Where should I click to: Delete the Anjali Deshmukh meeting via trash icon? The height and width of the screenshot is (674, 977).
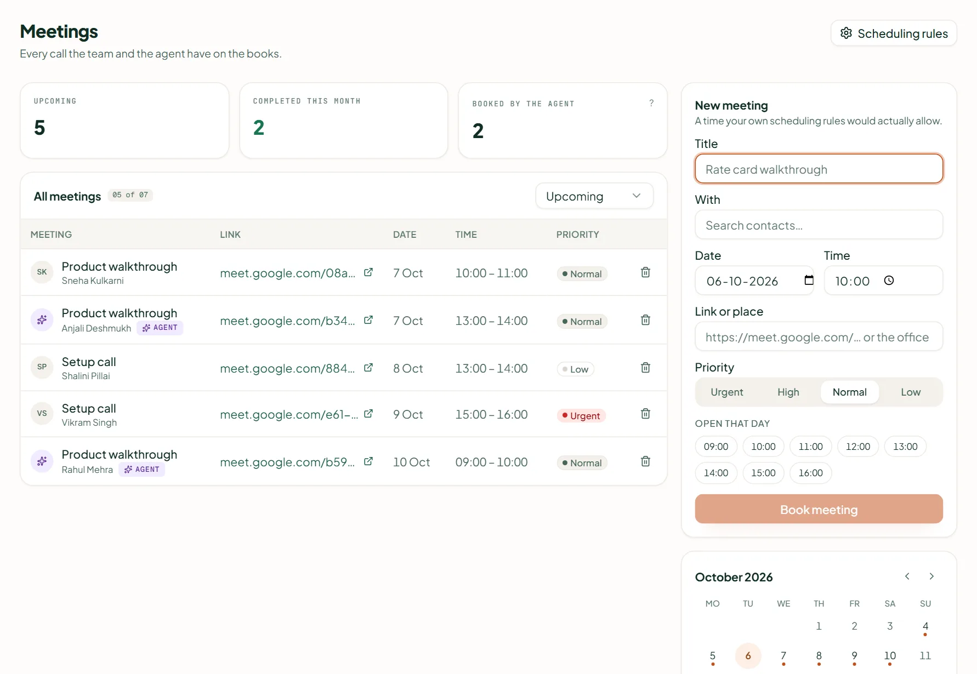[645, 320]
